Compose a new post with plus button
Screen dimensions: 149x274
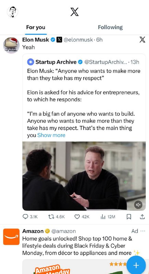click(x=136, y=265)
